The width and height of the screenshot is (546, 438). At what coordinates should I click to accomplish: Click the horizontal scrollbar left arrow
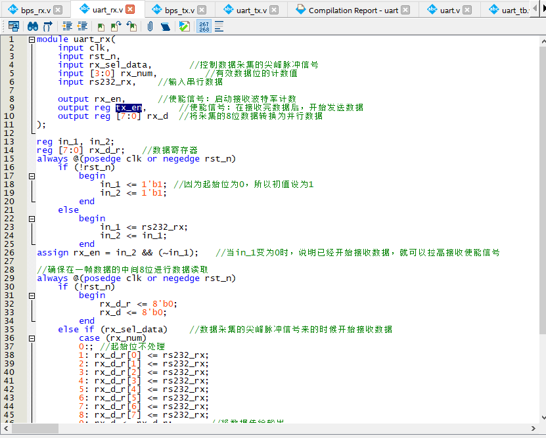[5, 428]
